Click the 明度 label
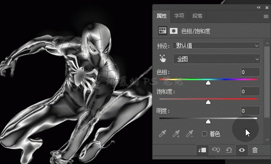 [163, 111]
